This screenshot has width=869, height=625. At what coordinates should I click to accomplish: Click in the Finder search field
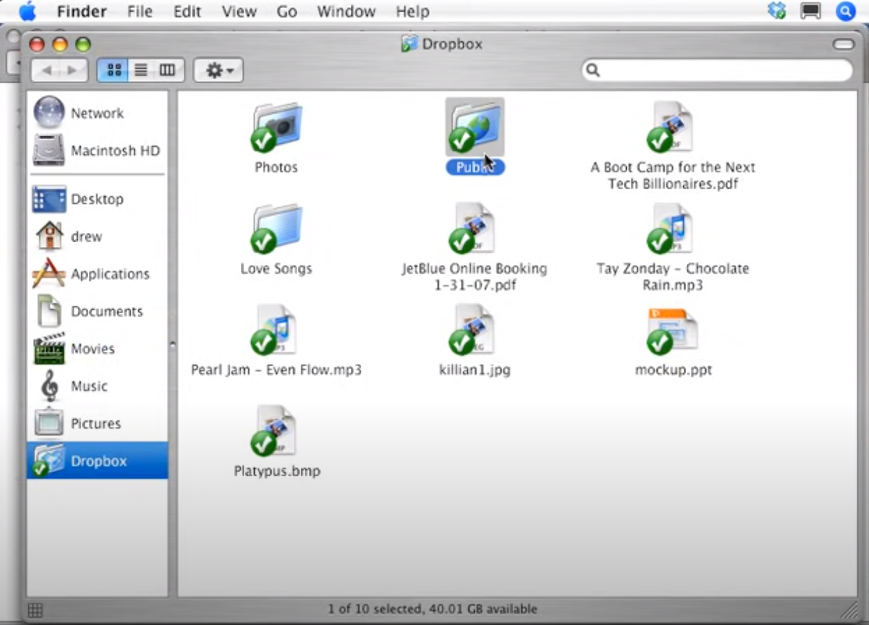point(717,70)
